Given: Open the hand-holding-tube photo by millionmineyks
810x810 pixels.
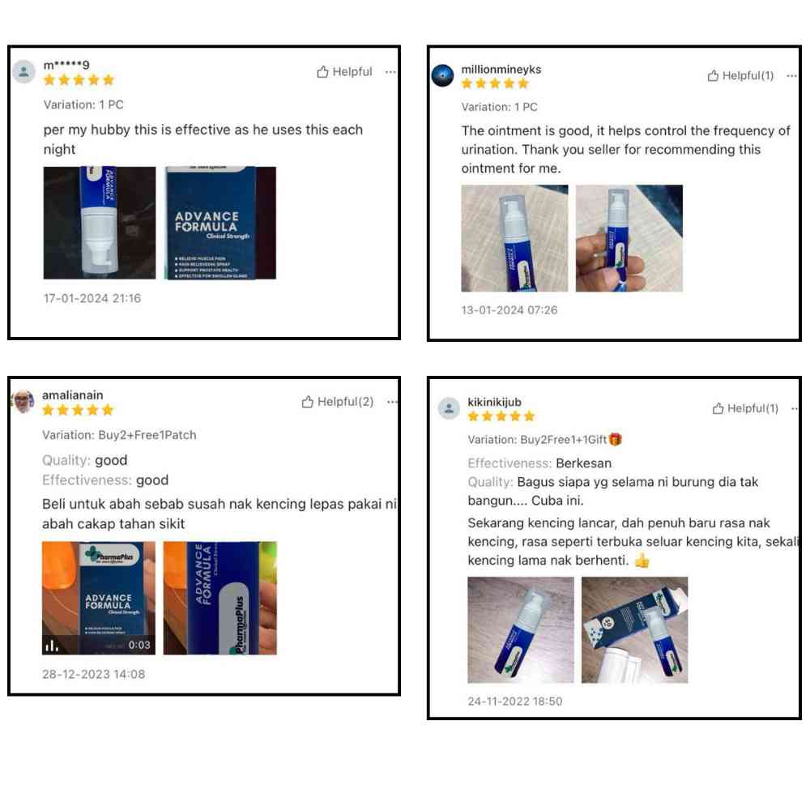Looking at the screenshot, I should [629, 238].
